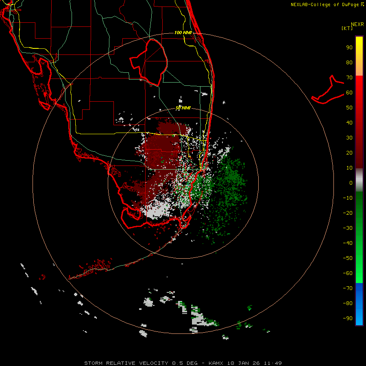Click the STORM RELATIVE VELOCITY caption text
Viewport: 366px width, 366px height.
(126, 363)
